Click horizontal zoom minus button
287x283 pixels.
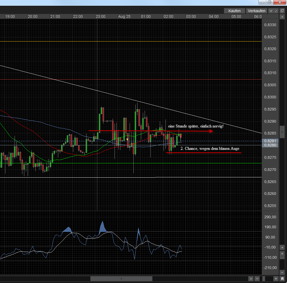[x=257, y=279]
